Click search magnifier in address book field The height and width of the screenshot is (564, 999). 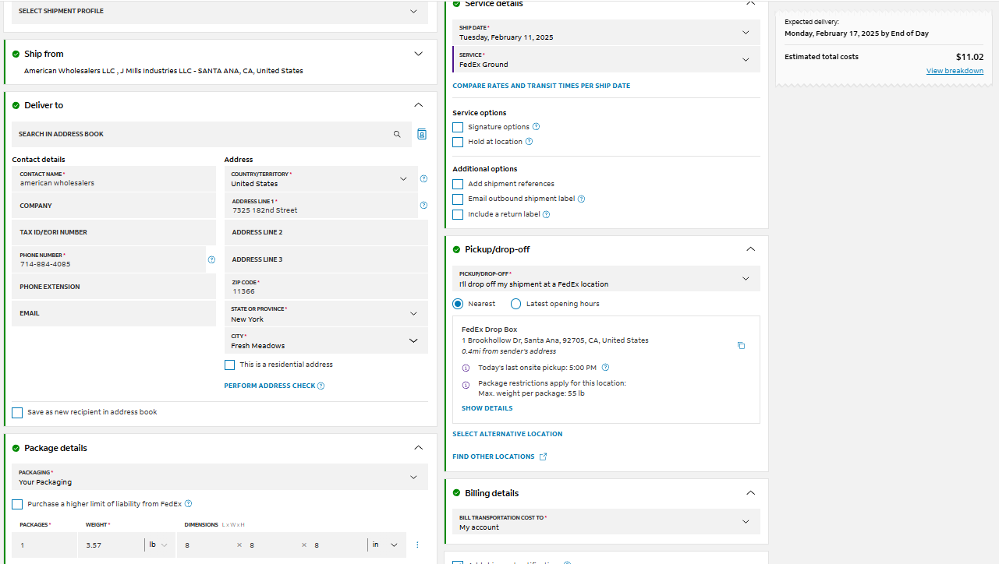click(x=398, y=134)
